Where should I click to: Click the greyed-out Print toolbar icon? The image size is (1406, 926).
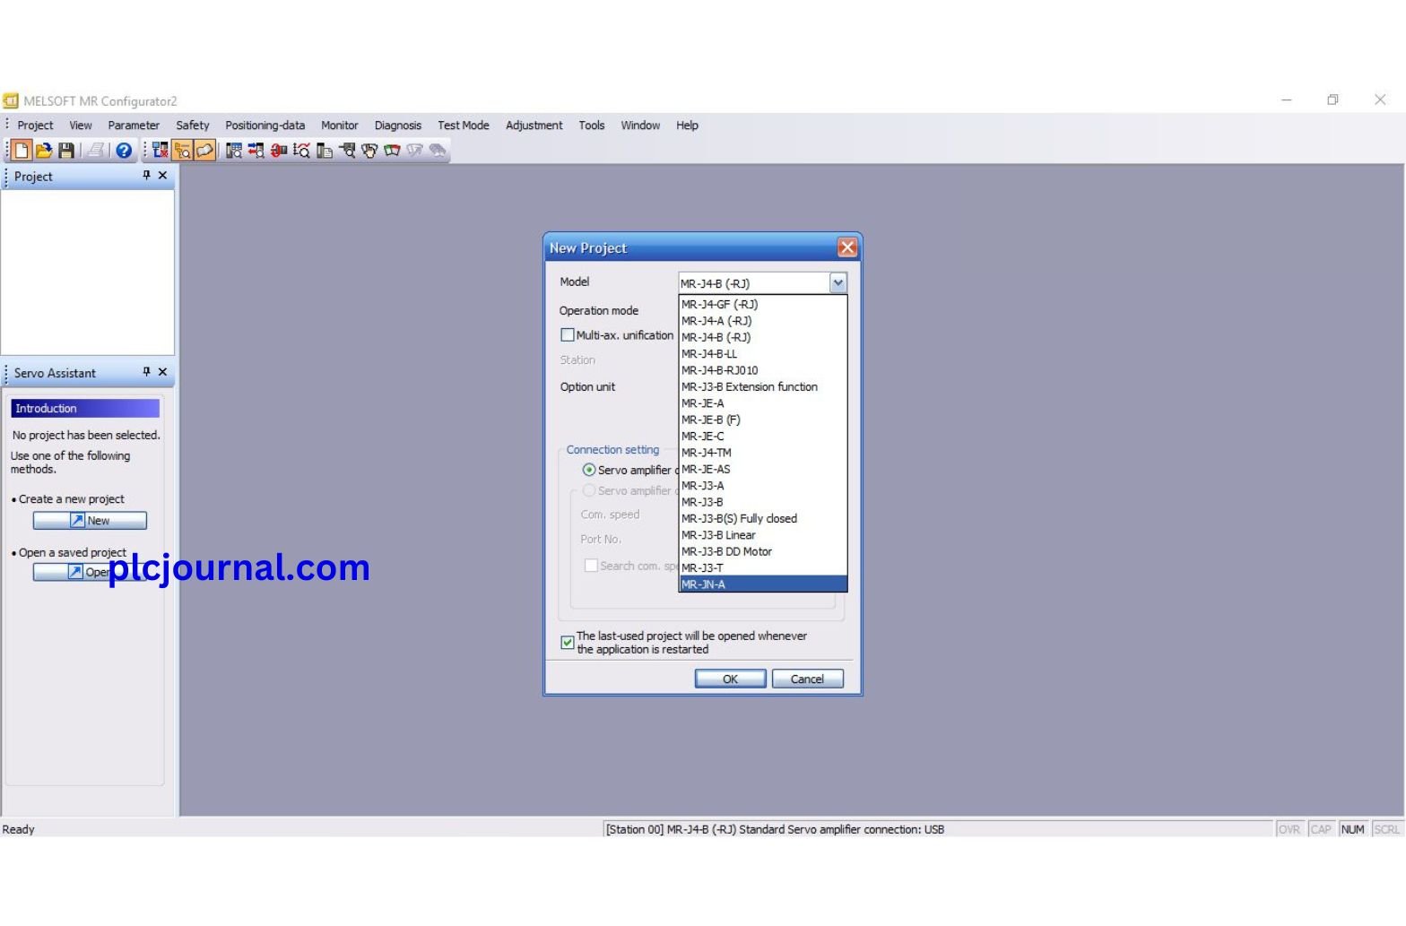[95, 151]
